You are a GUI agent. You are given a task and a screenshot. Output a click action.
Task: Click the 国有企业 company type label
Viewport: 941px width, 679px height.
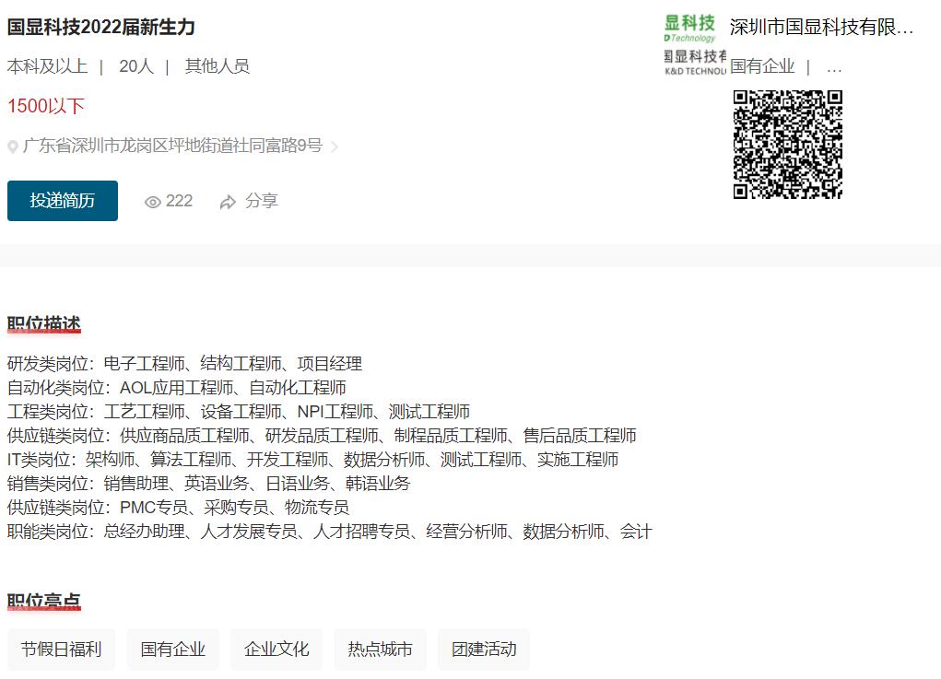tap(762, 66)
